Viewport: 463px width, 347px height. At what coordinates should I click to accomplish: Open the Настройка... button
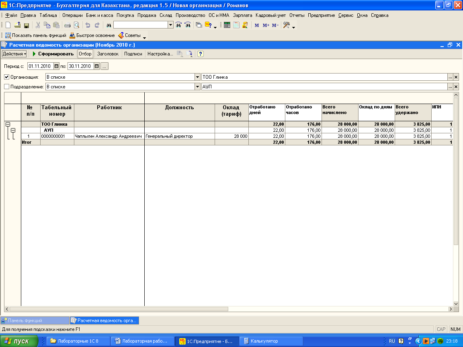coord(160,54)
